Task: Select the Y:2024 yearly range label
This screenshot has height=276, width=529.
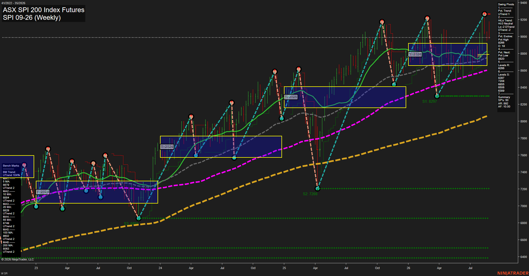Action: (167, 147)
